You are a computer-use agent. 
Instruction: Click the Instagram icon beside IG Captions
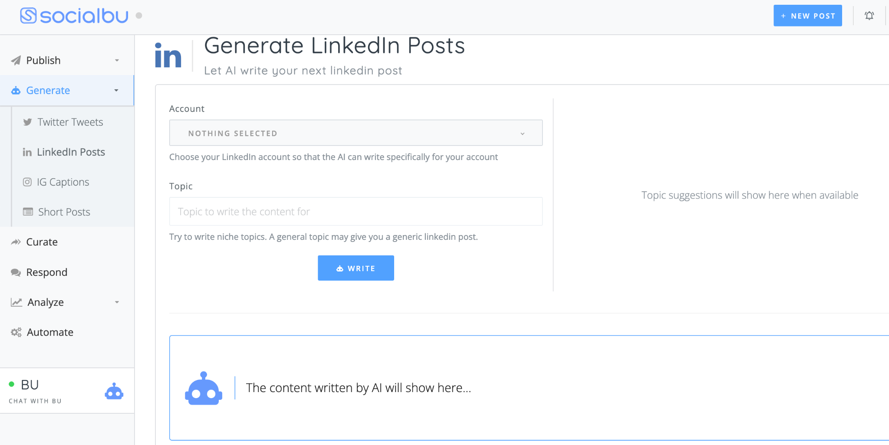27,182
